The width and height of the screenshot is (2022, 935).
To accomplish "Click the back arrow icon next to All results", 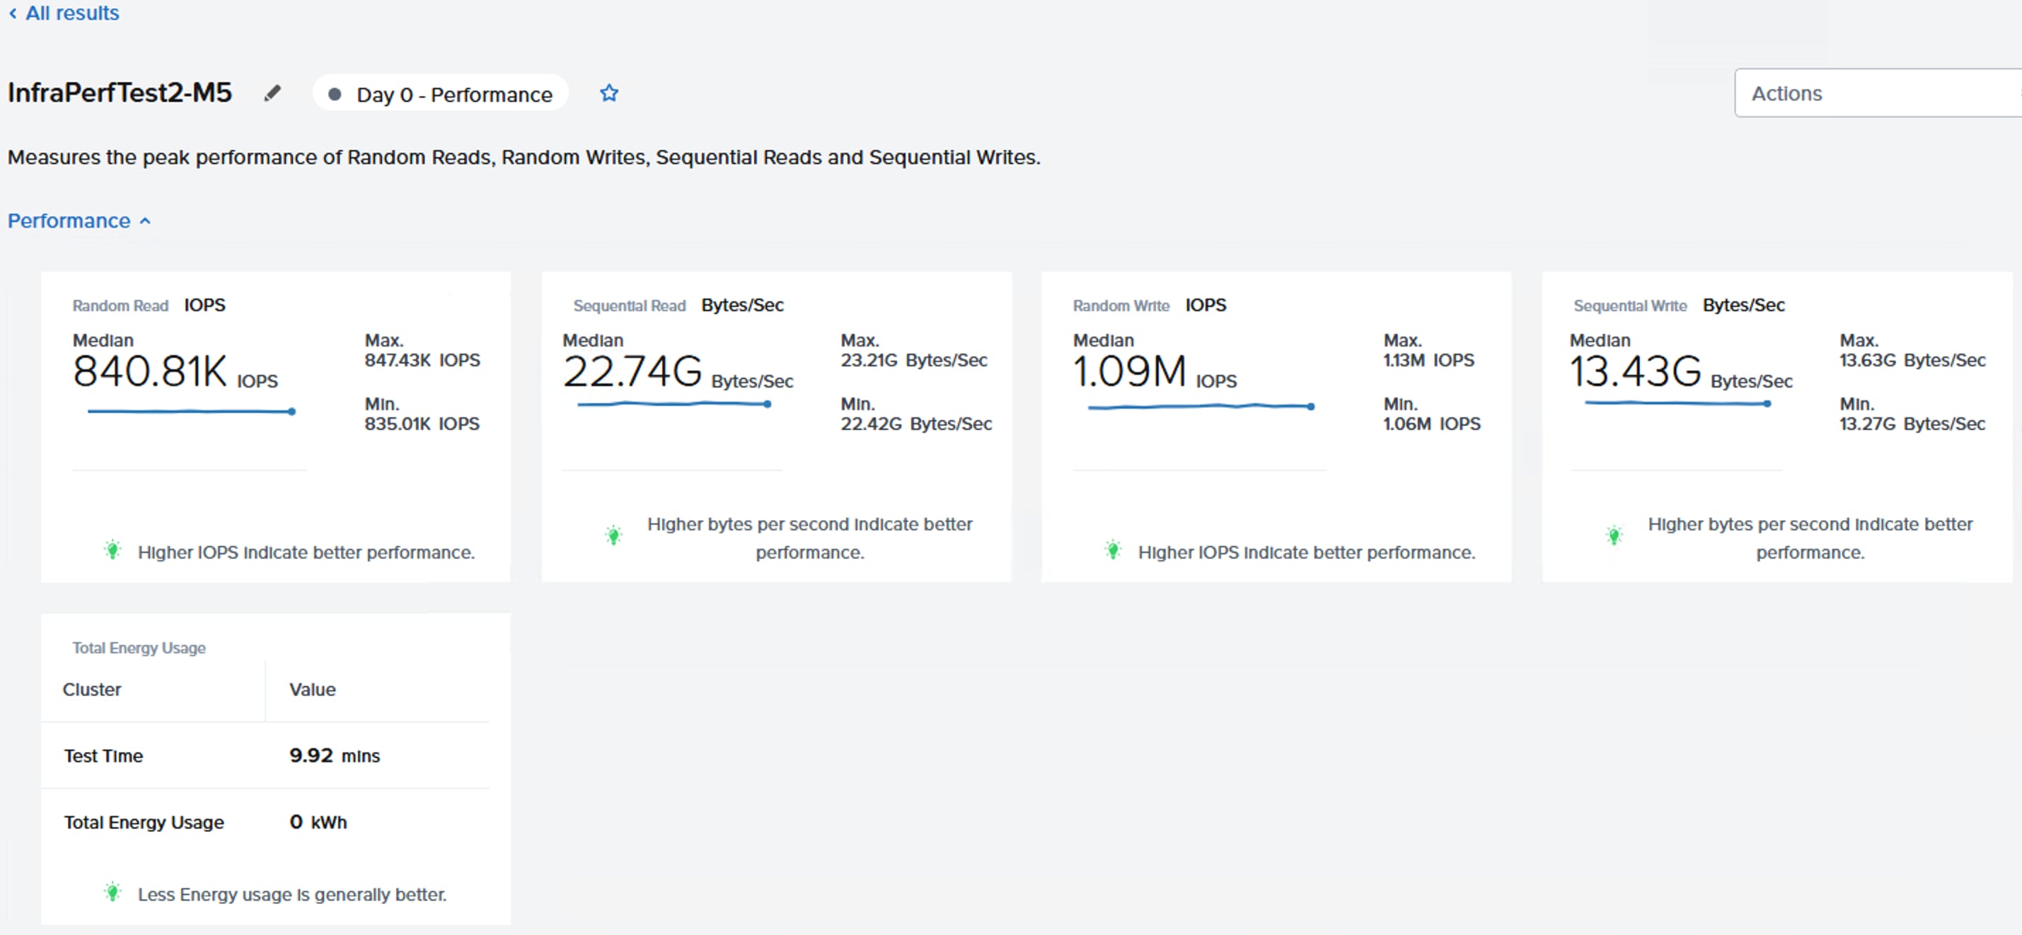I will 12,13.
